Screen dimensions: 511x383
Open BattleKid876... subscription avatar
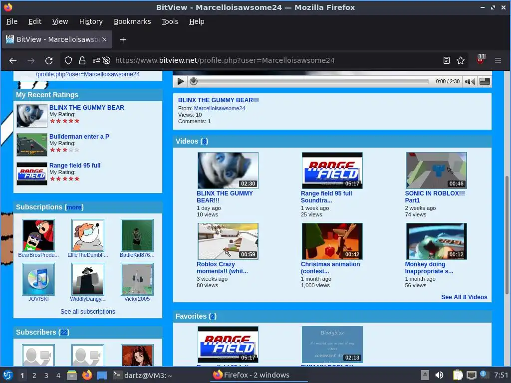click(x=137, y=235)
